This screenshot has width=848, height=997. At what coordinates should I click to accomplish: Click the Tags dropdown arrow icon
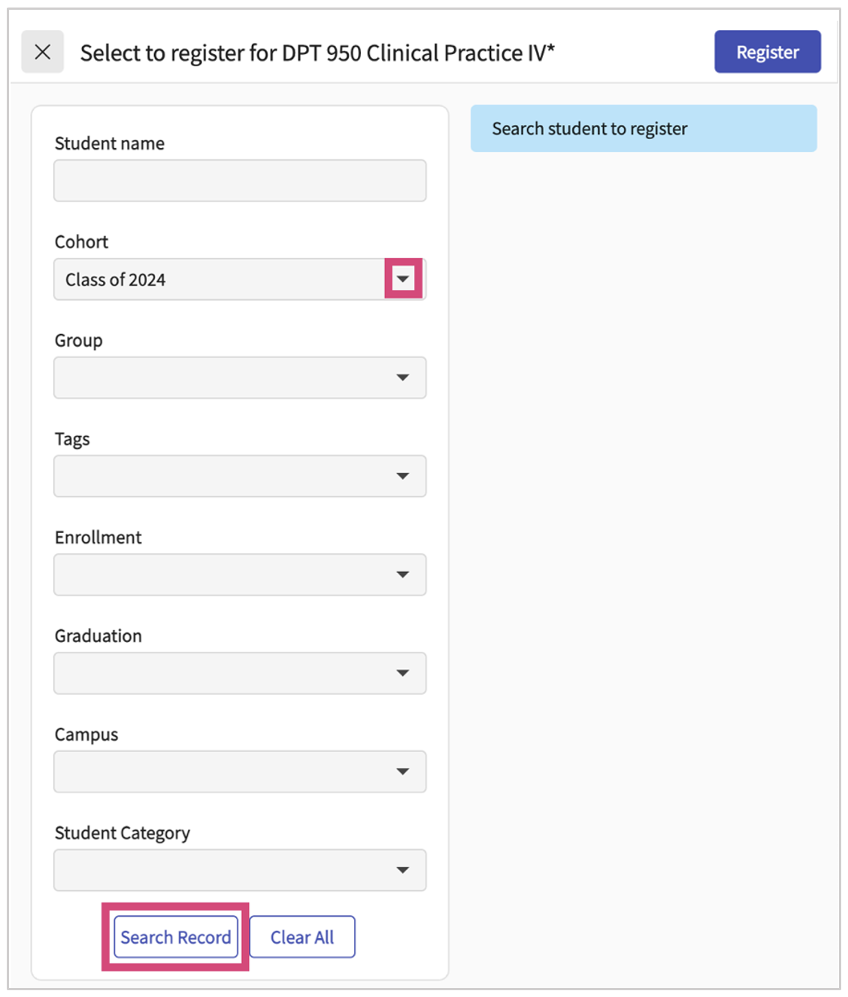click(403, 476)
